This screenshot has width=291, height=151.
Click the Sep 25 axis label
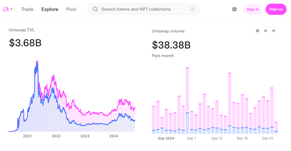[x=267, y=138]
